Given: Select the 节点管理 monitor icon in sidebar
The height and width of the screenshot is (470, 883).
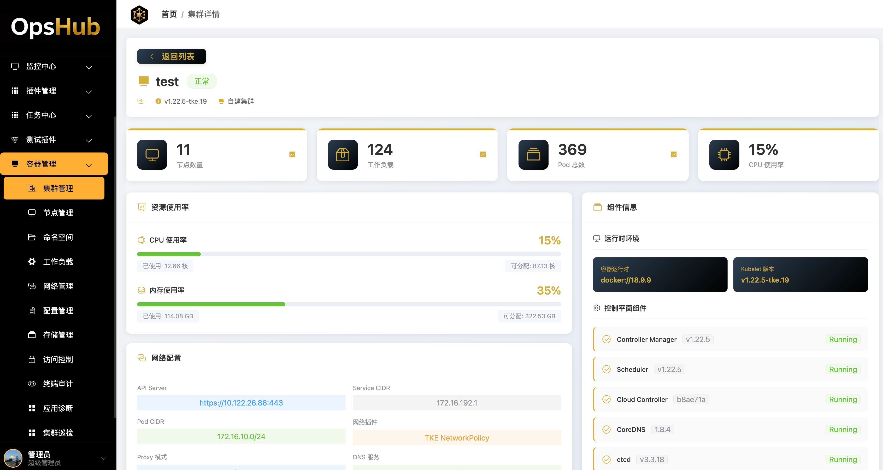Looking at the screenshot, I should (32, 213).
